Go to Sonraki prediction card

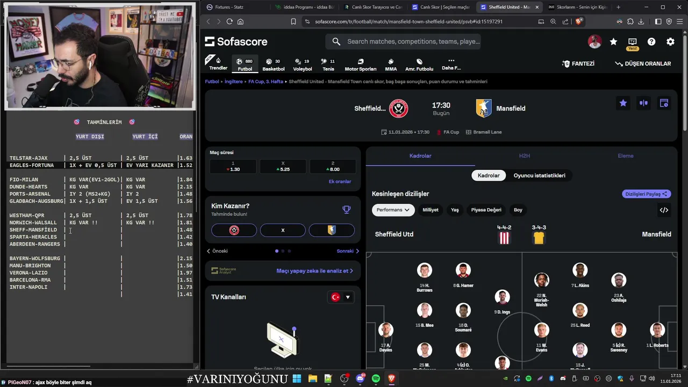pyautogui.click(x=348, y=251)
